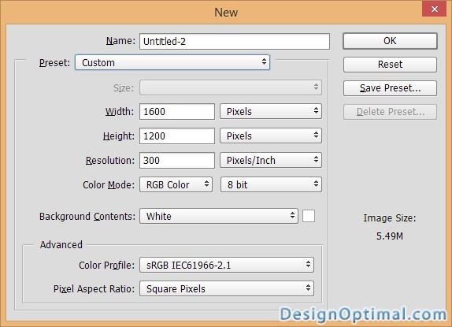Open the Color Profile dropdown
The width and height of the screenshot is (452, 327).
[x=227, y=265]
